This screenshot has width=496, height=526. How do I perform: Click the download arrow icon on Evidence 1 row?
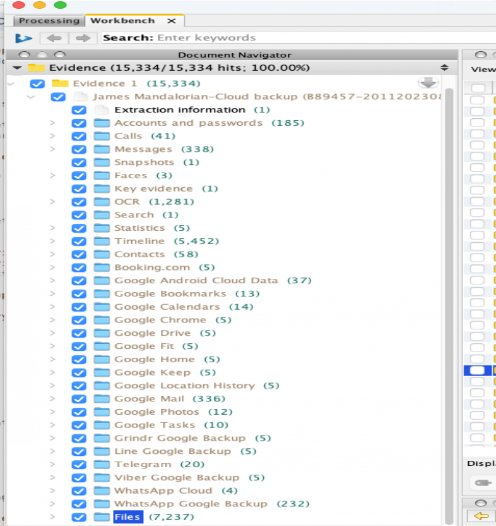(x=427, y=83)
